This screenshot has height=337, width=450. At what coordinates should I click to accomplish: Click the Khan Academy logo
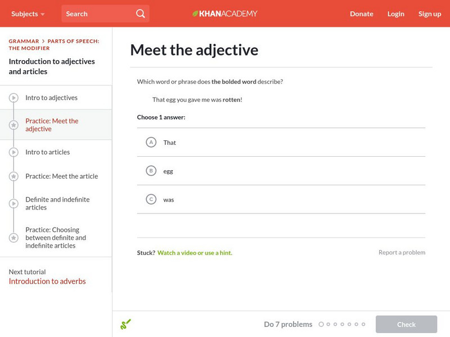click(x=224, y=13)
